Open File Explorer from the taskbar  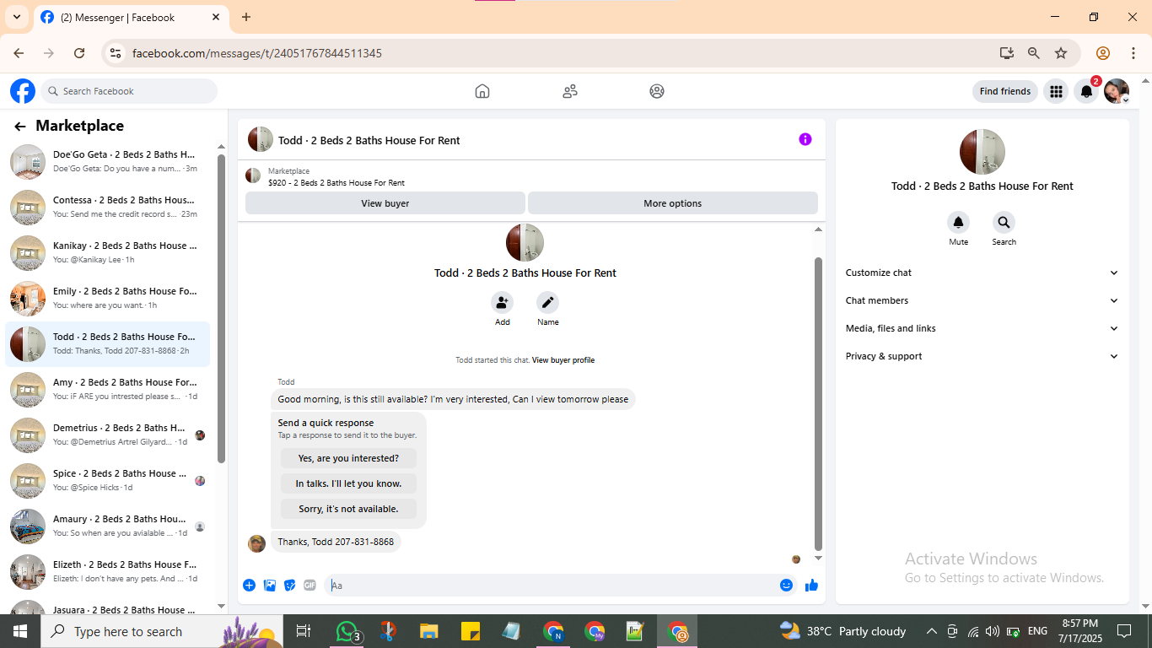click(429, 631)
